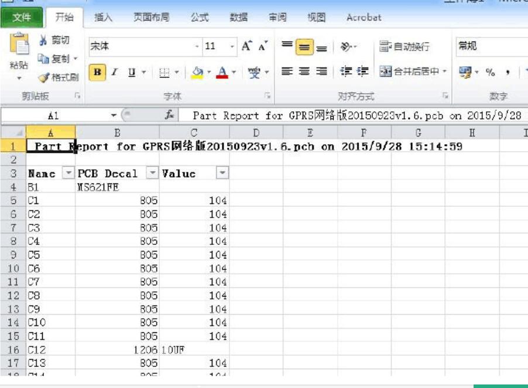Open font color dropdown arrow
Image resolution: width=528 pixels, height=388 pixels.
tap(234, 72)
